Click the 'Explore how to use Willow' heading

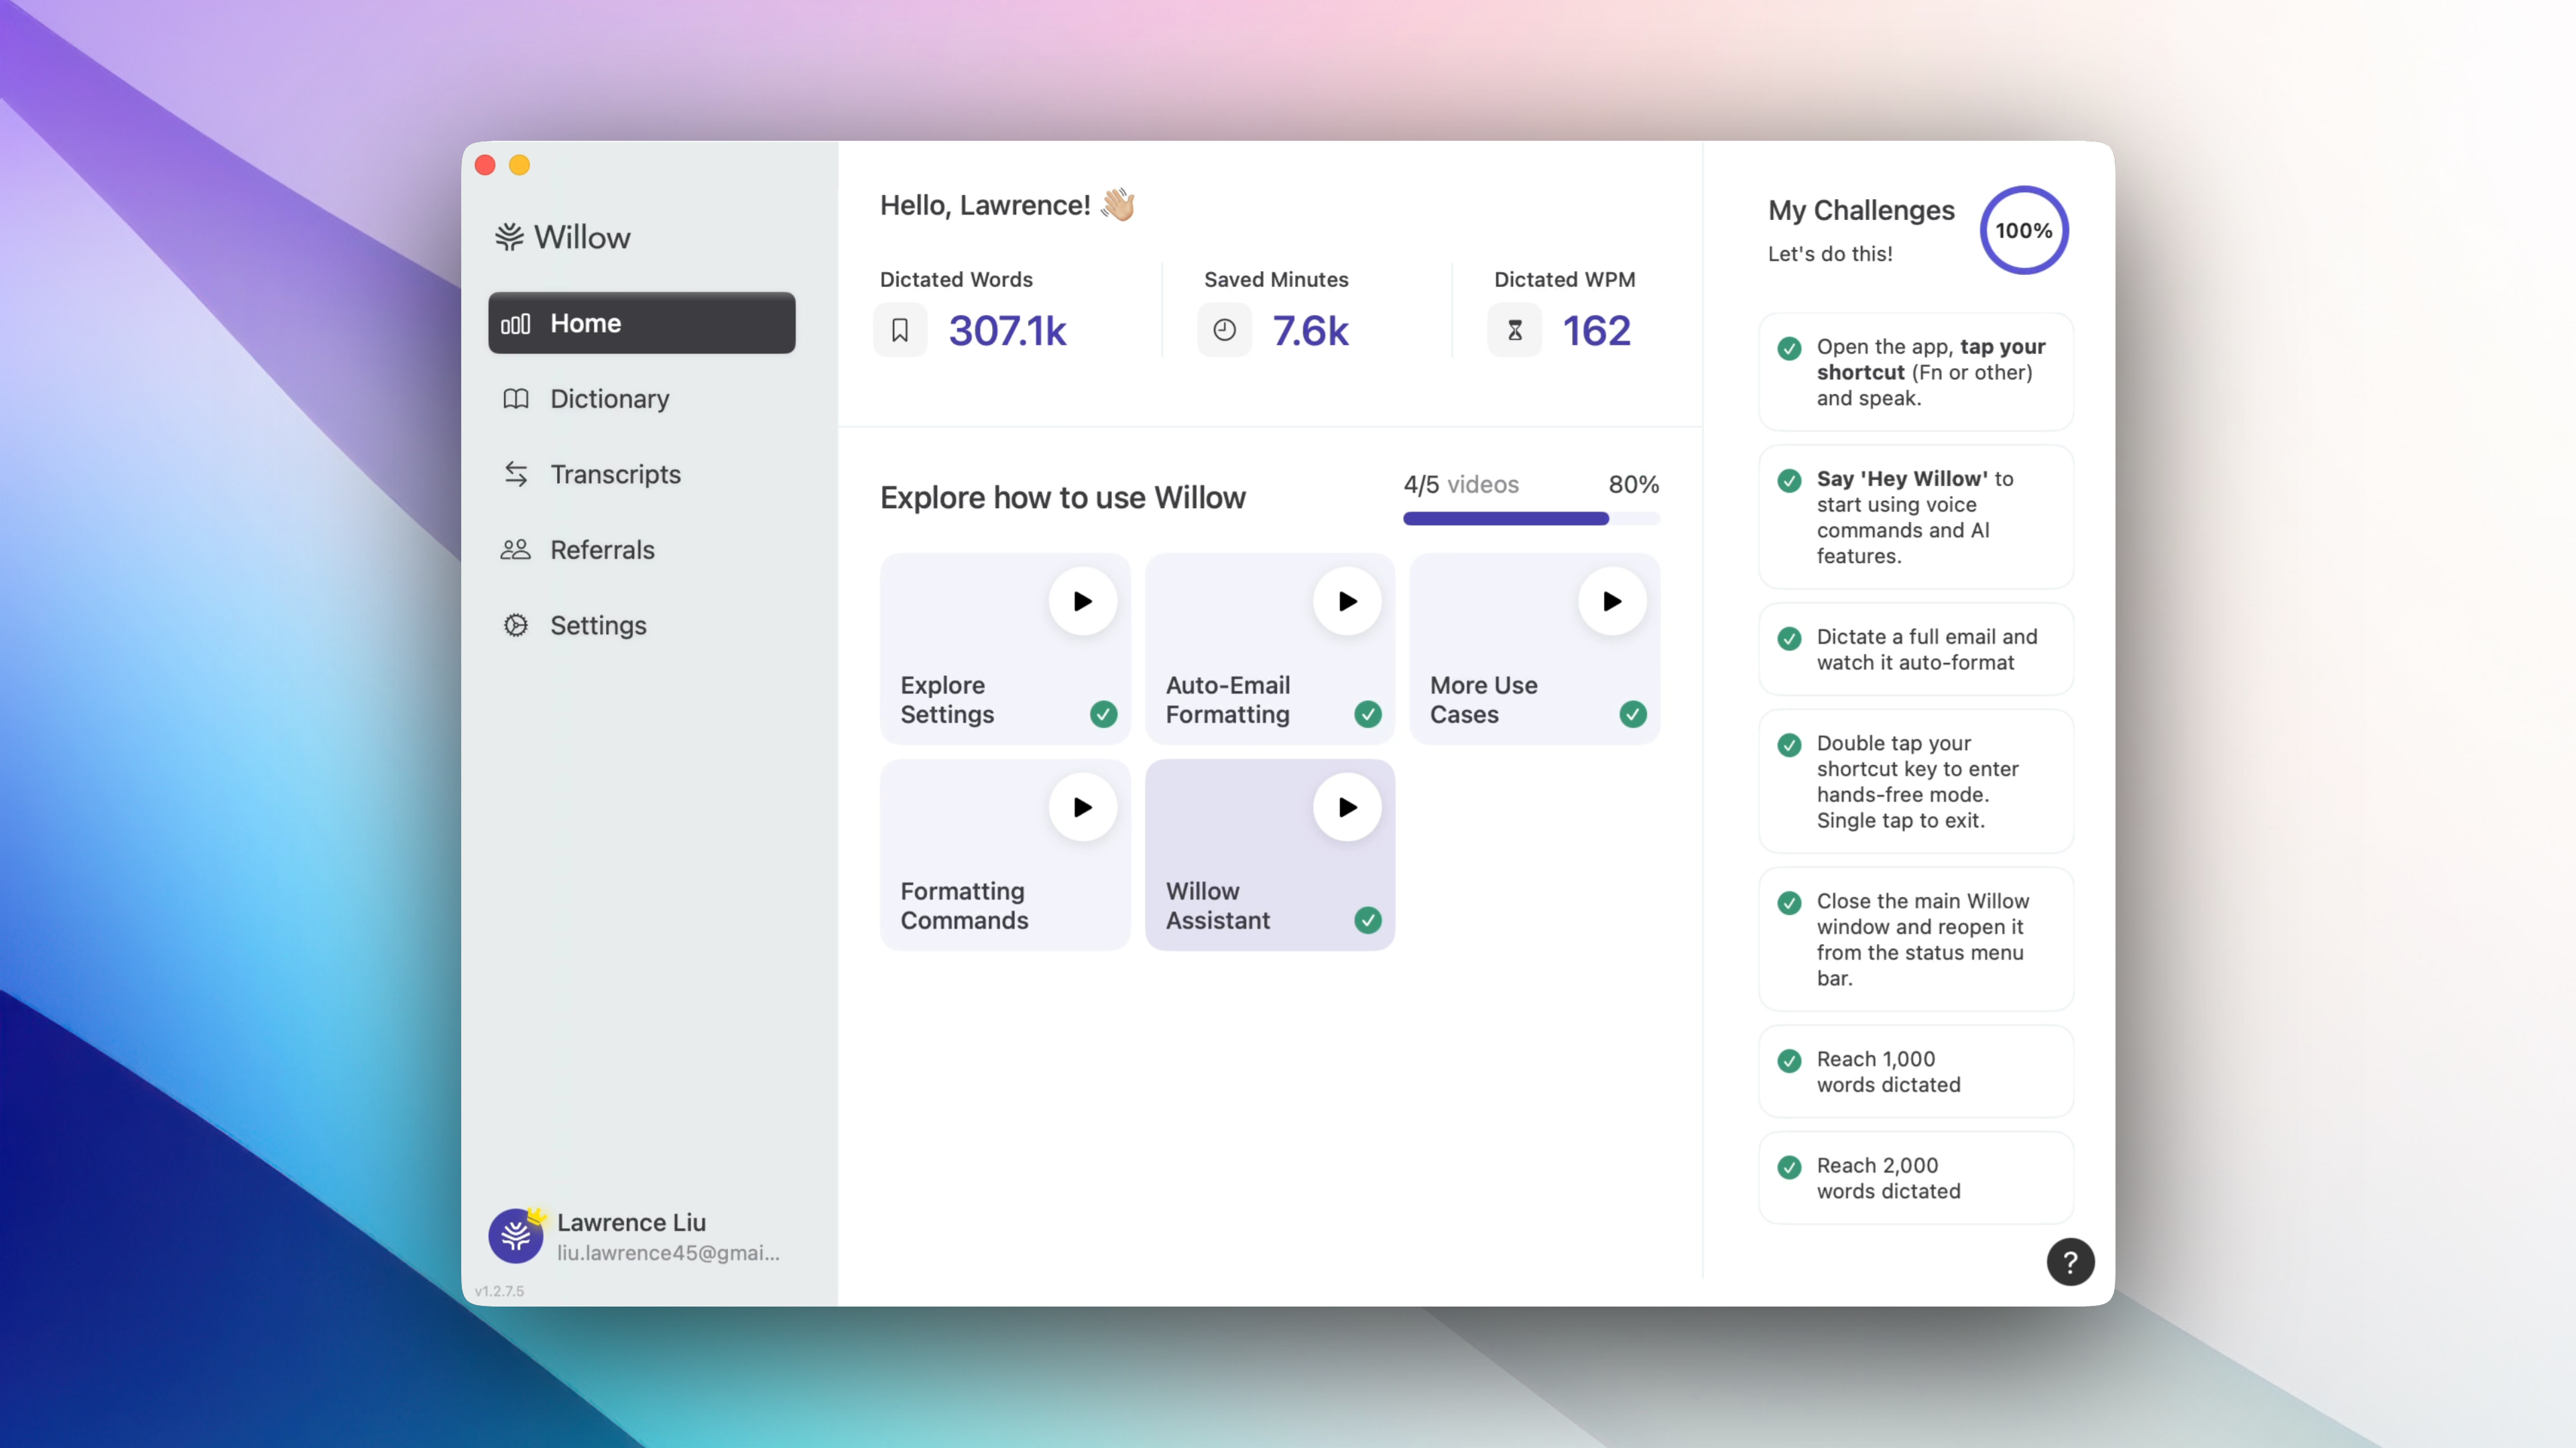(x=1062, y=498)
